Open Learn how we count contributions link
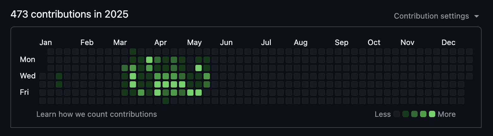The image size is (493, 136). point(97,114)
